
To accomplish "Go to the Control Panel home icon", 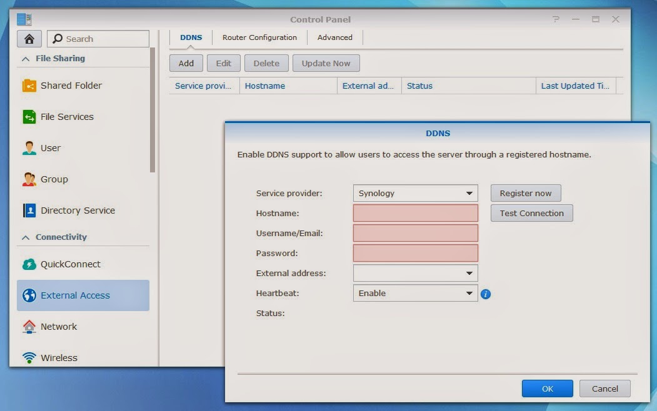I will coord(29,39).
